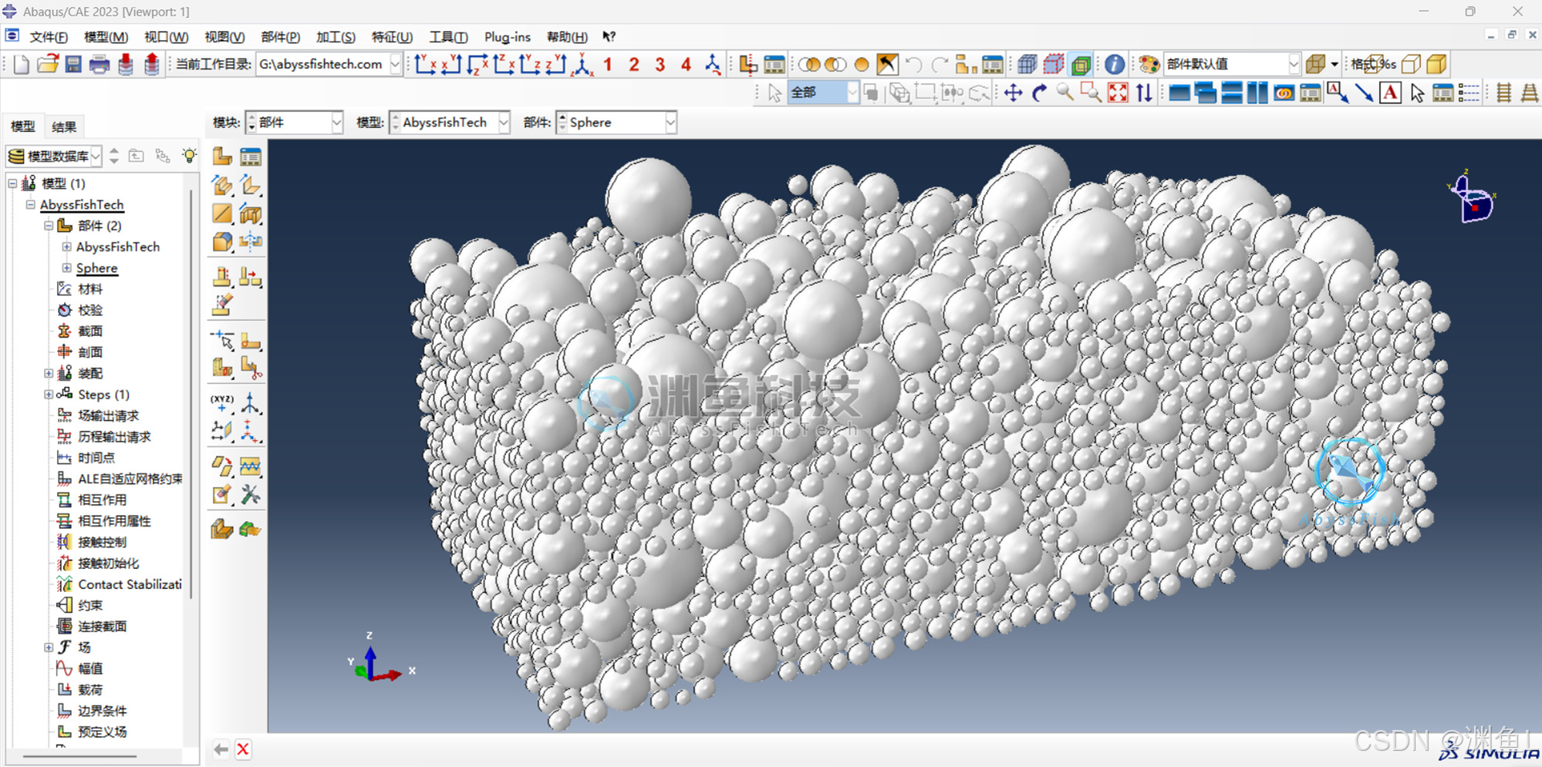Screen dimensions: 1542x767
Task: Click the view orientation triad compass
Action: (x=1472, y=197)
